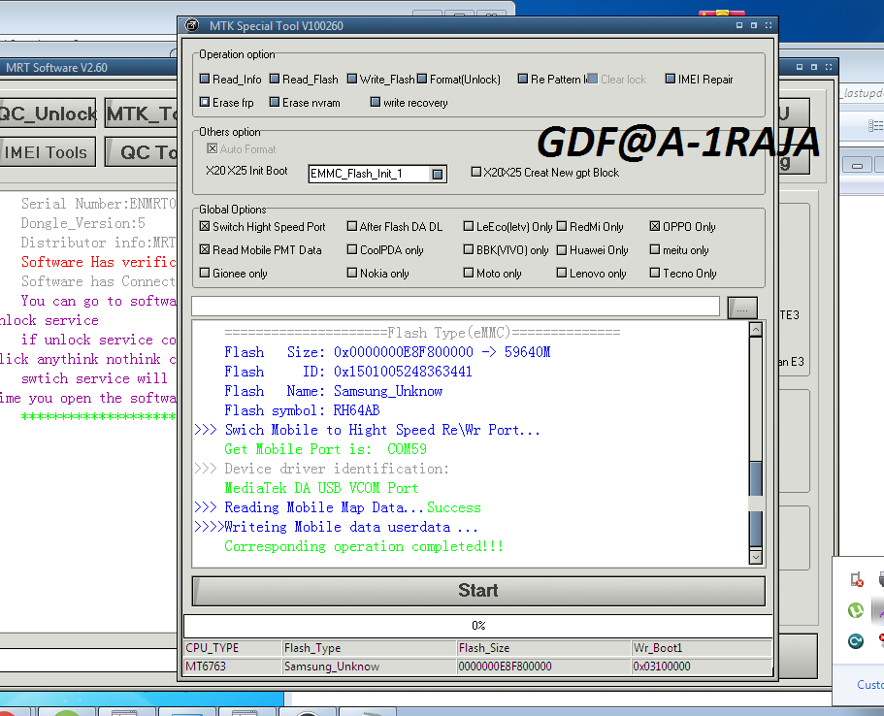This screenshot has height=716, width=884.
Task: Click the 0000000E8F800000 flash size cell
Action: coord(544,667)
